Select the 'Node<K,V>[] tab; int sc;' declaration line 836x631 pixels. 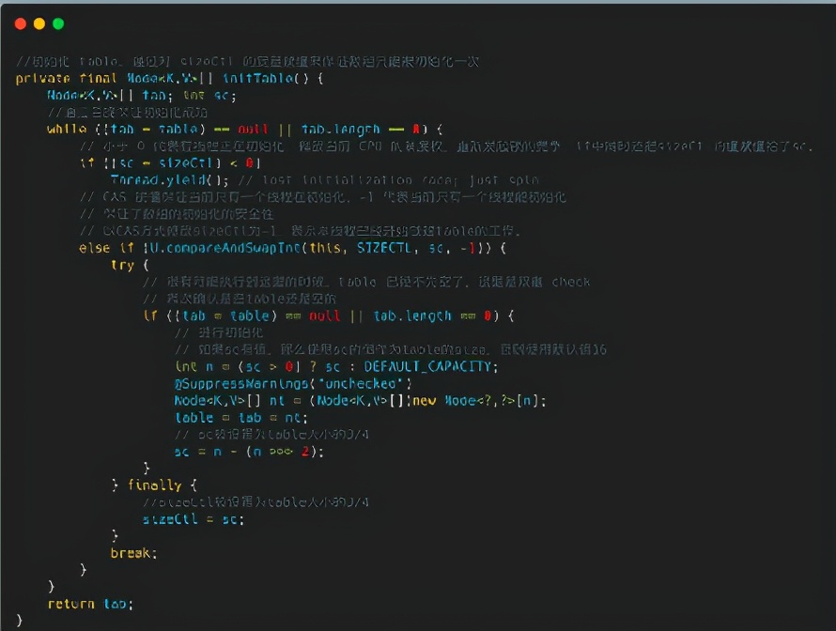point(141,96)
